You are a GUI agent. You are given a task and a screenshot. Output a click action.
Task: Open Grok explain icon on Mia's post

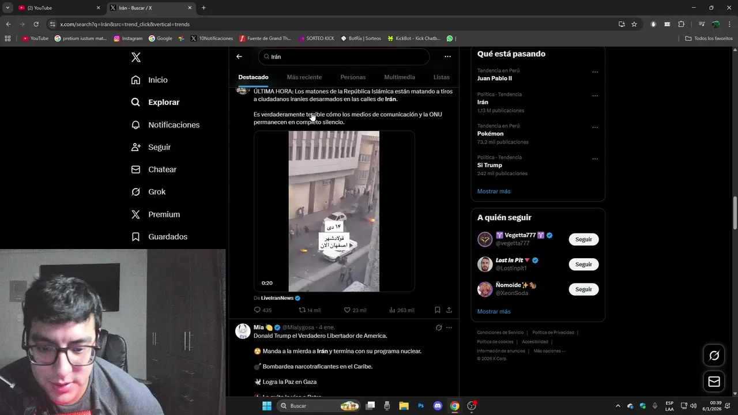439,327
